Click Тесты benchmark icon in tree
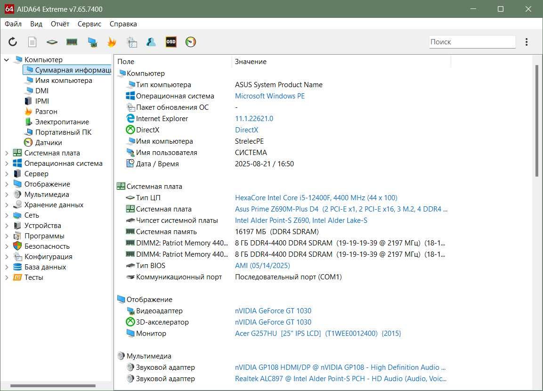Viewport: 543px width, 391px height. point(17,277)
